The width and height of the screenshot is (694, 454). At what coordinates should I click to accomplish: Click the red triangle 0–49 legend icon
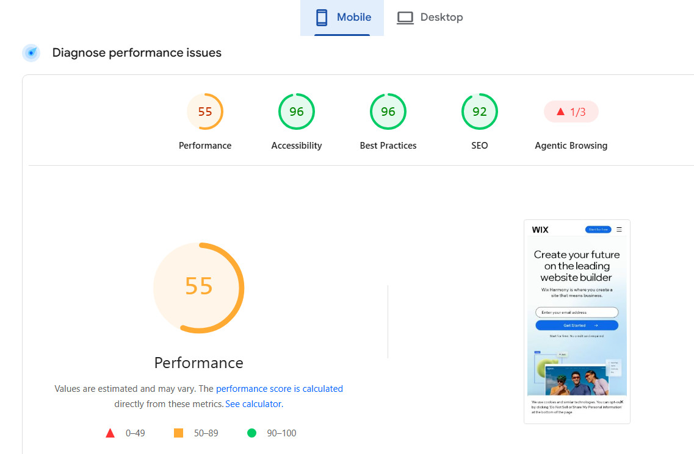tap(110, 433)
